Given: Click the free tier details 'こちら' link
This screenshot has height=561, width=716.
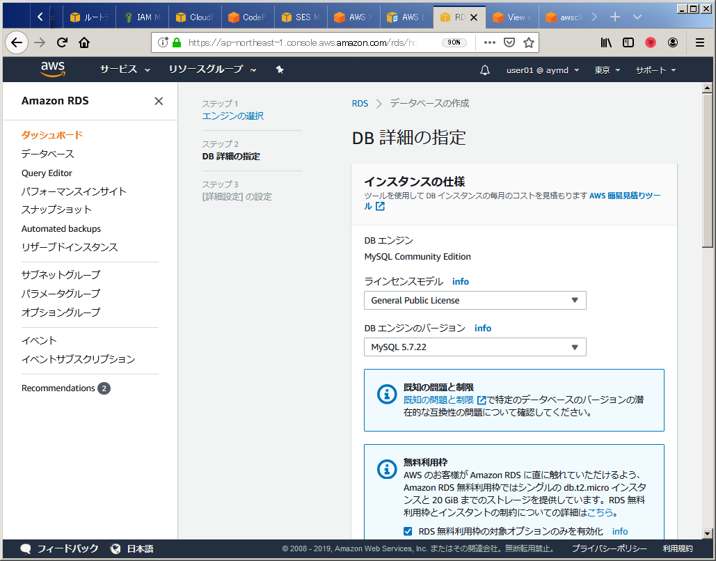Looking at the screenshot, I should [600, 513].
